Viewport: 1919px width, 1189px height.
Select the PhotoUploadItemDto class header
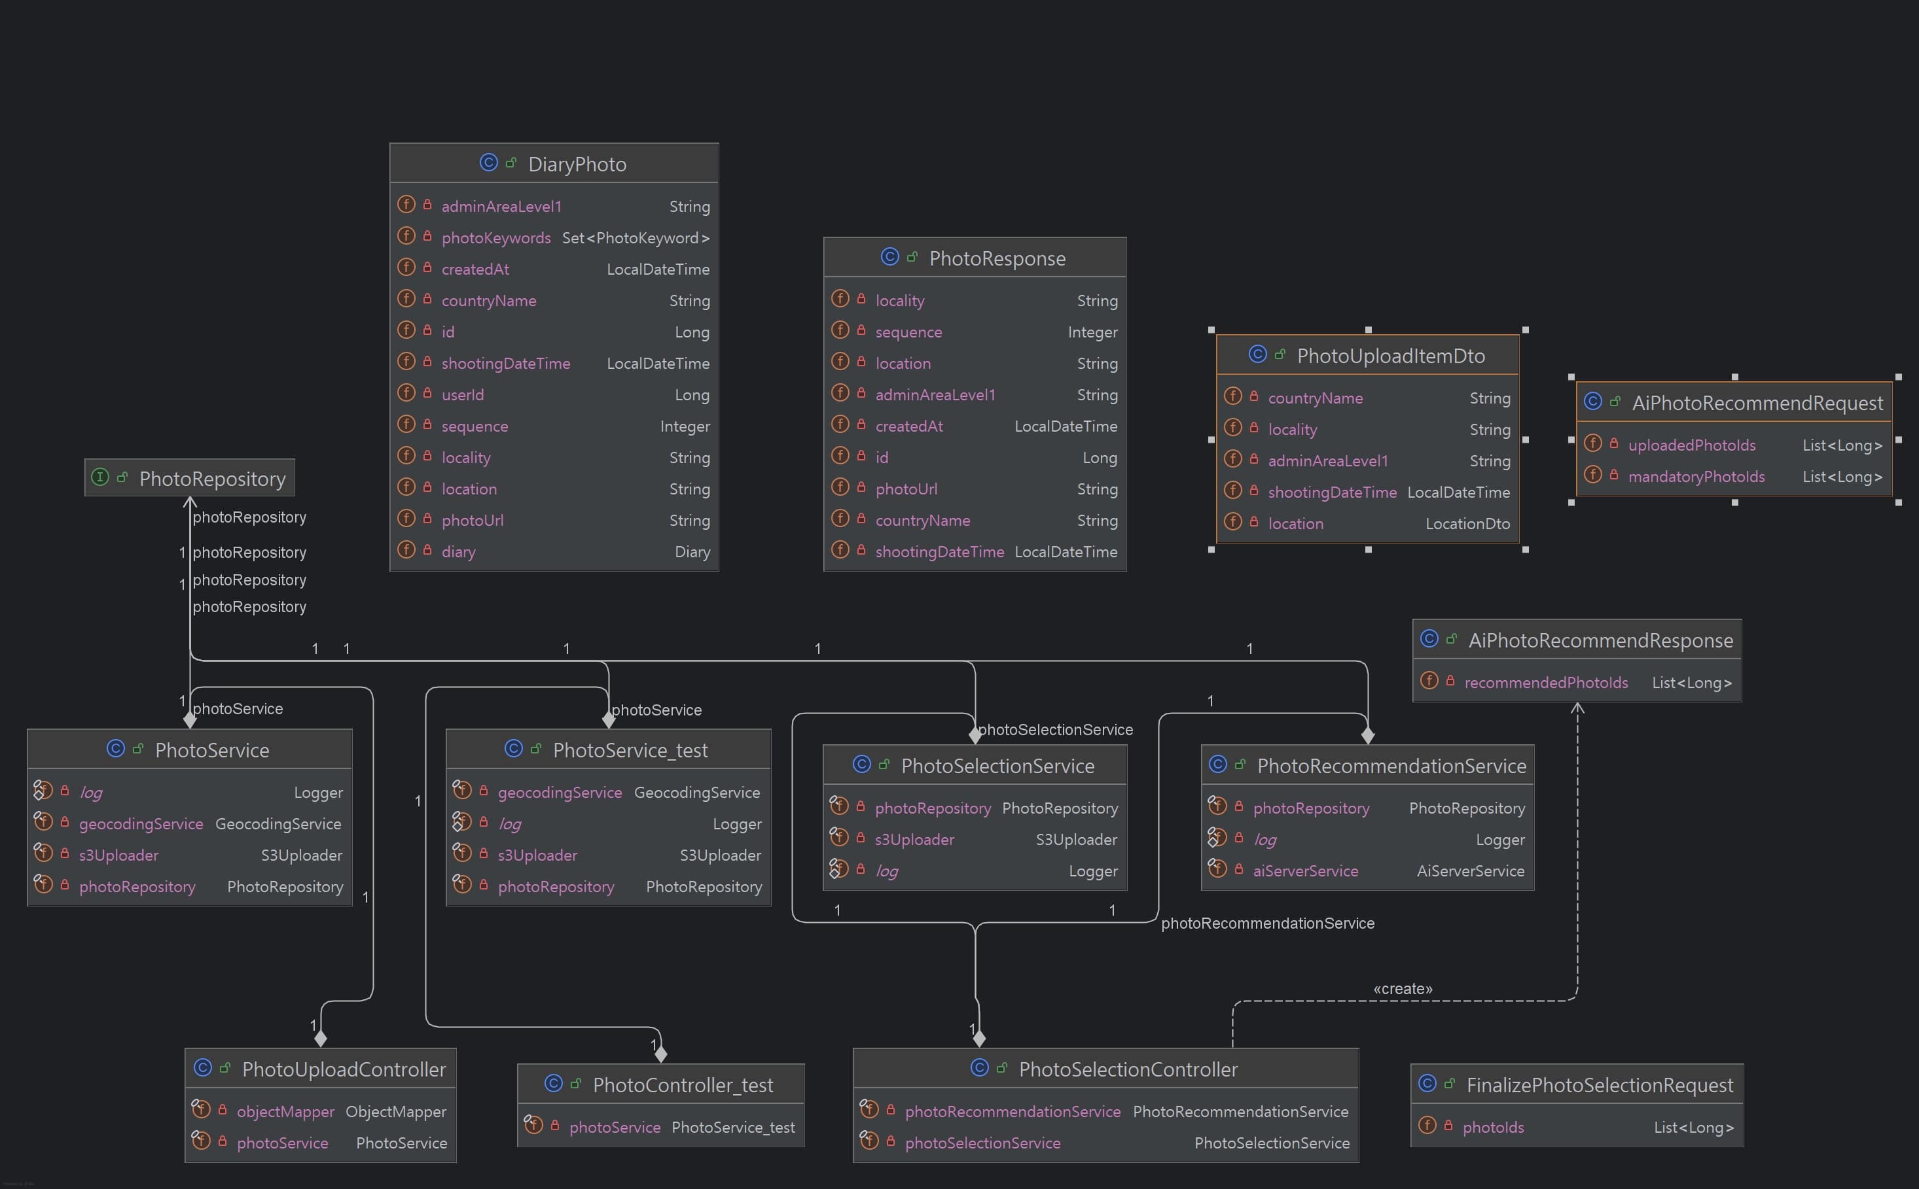(1390, 355)
